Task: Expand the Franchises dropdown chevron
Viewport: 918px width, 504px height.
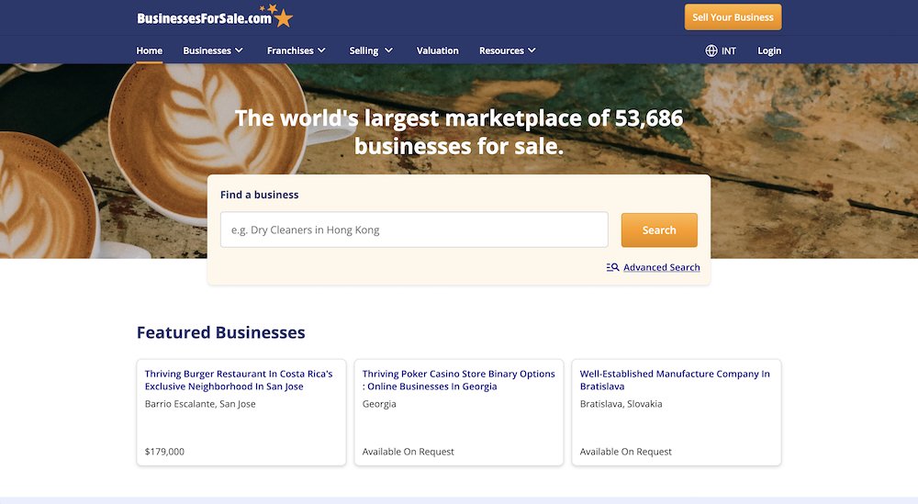Action: tap(321, 50)
